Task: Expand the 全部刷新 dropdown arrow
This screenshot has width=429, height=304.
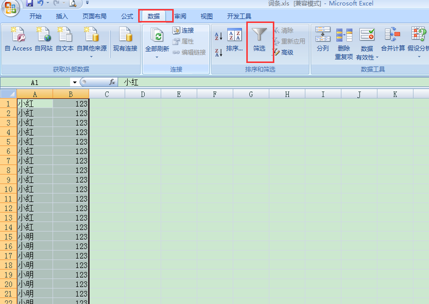Action: 157,57
